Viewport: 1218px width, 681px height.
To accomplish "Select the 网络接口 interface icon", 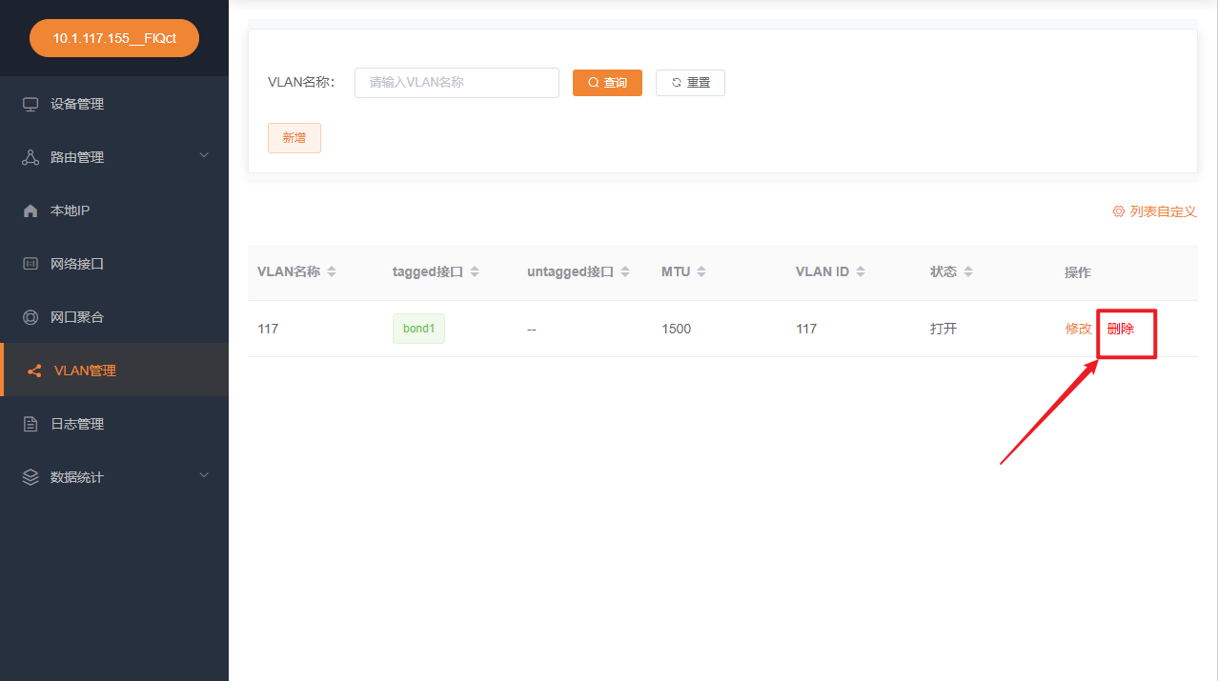I will (x=30, y=263).
